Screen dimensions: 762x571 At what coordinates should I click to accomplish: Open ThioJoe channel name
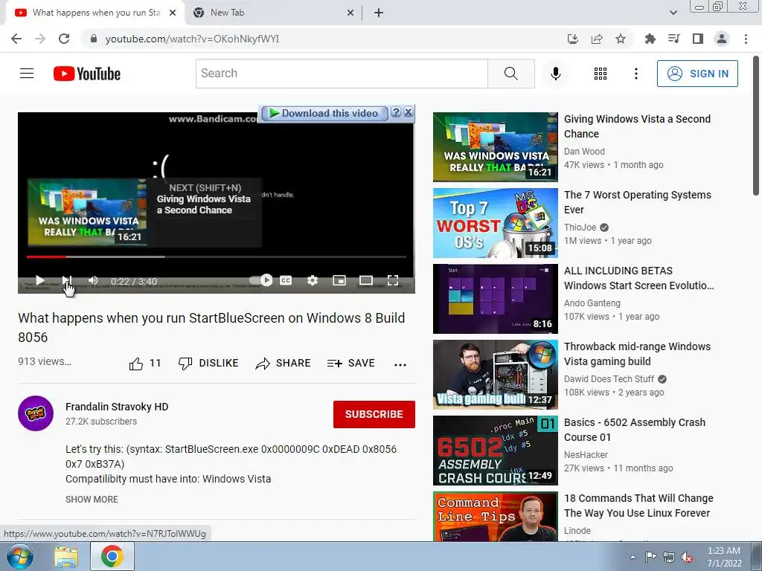tap(580, 228)
